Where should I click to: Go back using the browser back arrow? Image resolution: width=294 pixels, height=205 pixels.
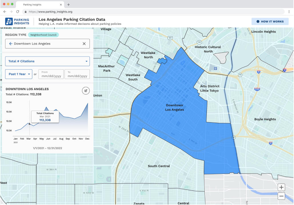tap(5, 12)
